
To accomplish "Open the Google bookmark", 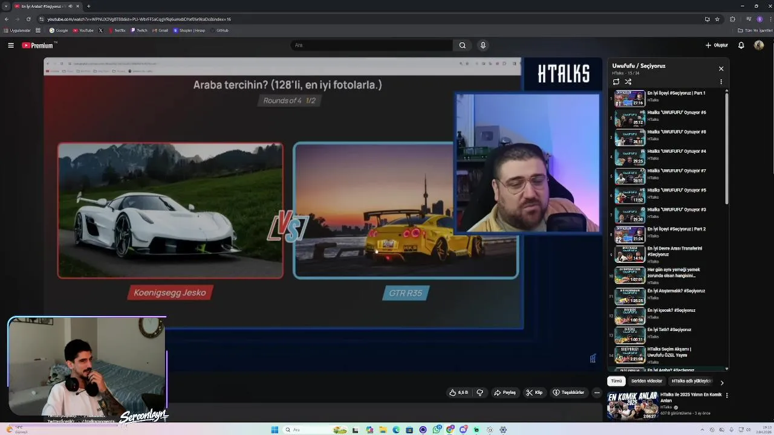I will 59,30.
